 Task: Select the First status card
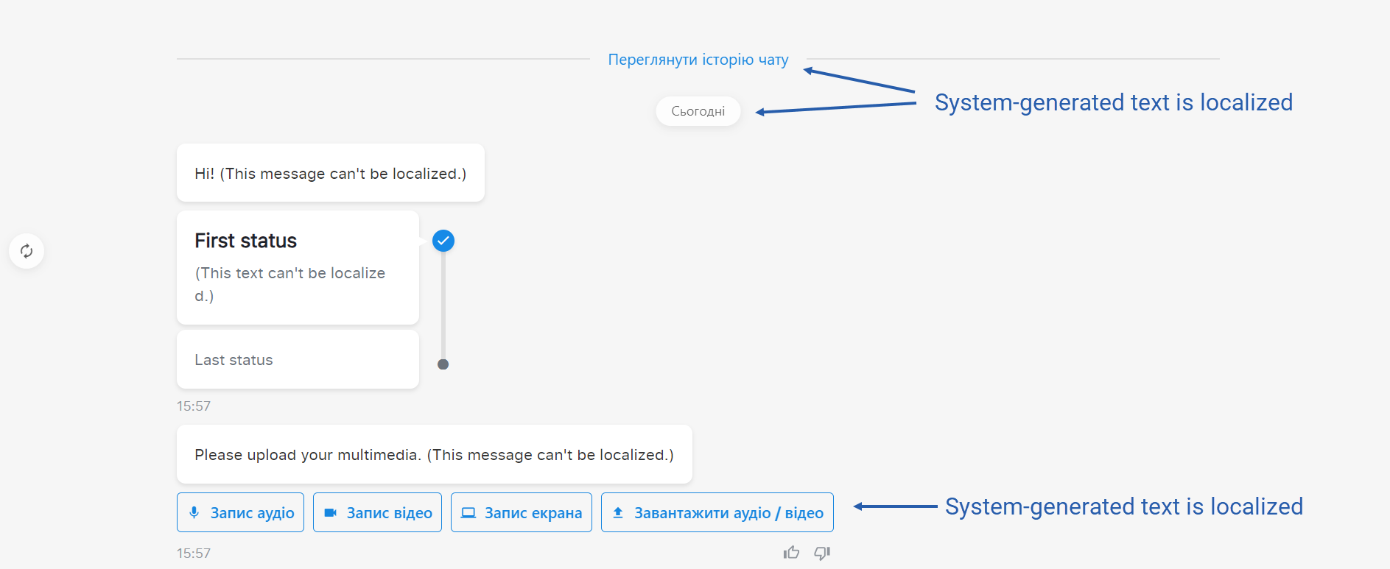[x=298, y=267]
